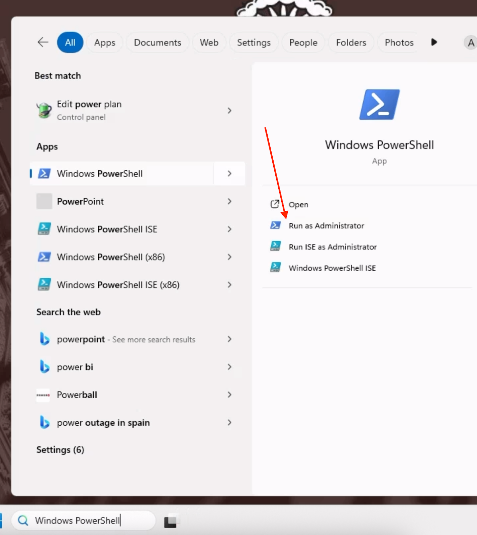Open the account avatar labeled A
Screen dimensions: 477x535
[x=471, y=42]
